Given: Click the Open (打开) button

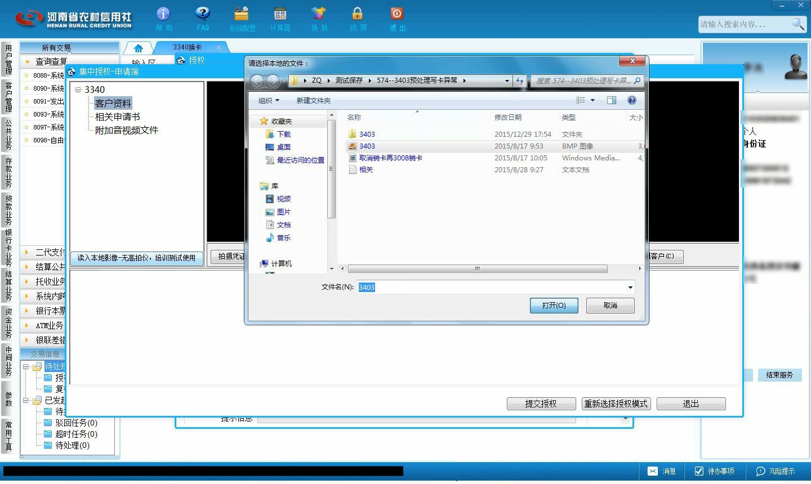Looking at the screenshot, I should [x=554, y=305].
